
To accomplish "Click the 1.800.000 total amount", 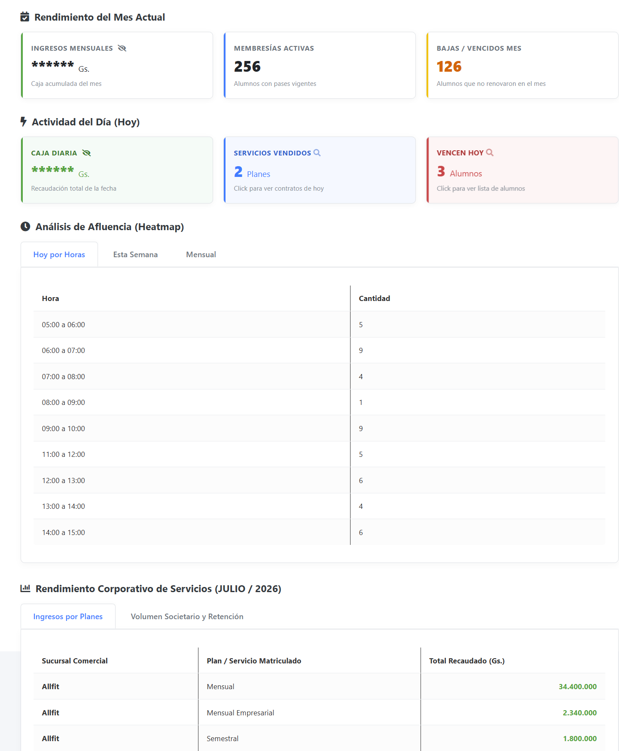I will tap(579, 739).
